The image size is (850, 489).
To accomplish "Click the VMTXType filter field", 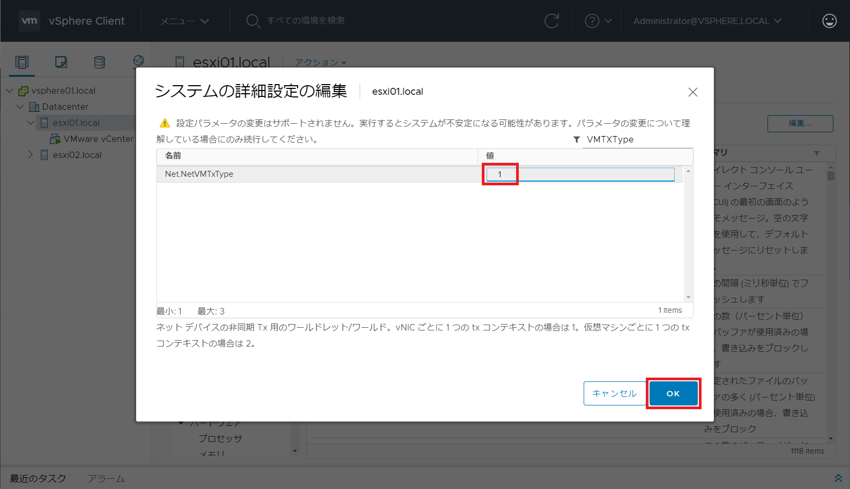I will click(638, 139).
